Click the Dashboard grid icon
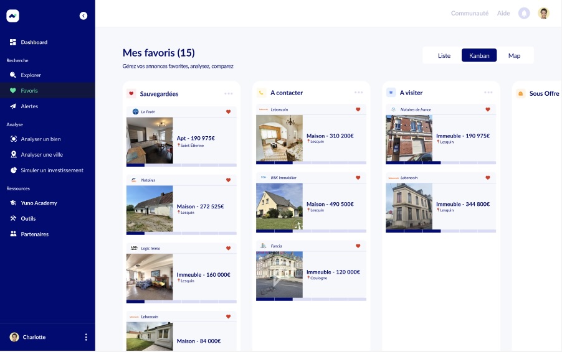This screenshot has width=562, height=352. coord(13,42)
